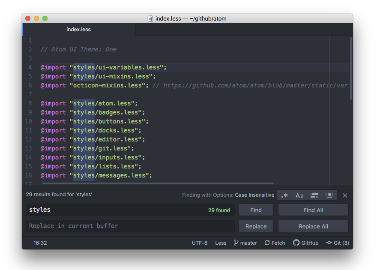This screenshot has height=270, width=377.
Task: Open the Less grammar selector
Action: click(221, 243)
